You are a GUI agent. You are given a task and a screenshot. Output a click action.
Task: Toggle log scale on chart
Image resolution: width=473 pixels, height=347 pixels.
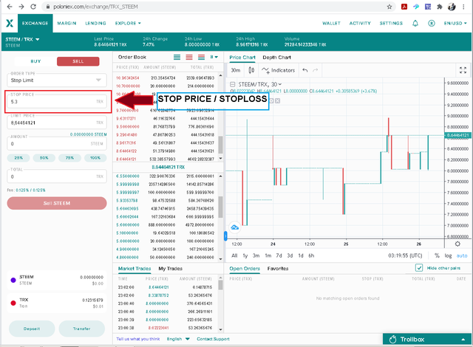coord(448,255)
